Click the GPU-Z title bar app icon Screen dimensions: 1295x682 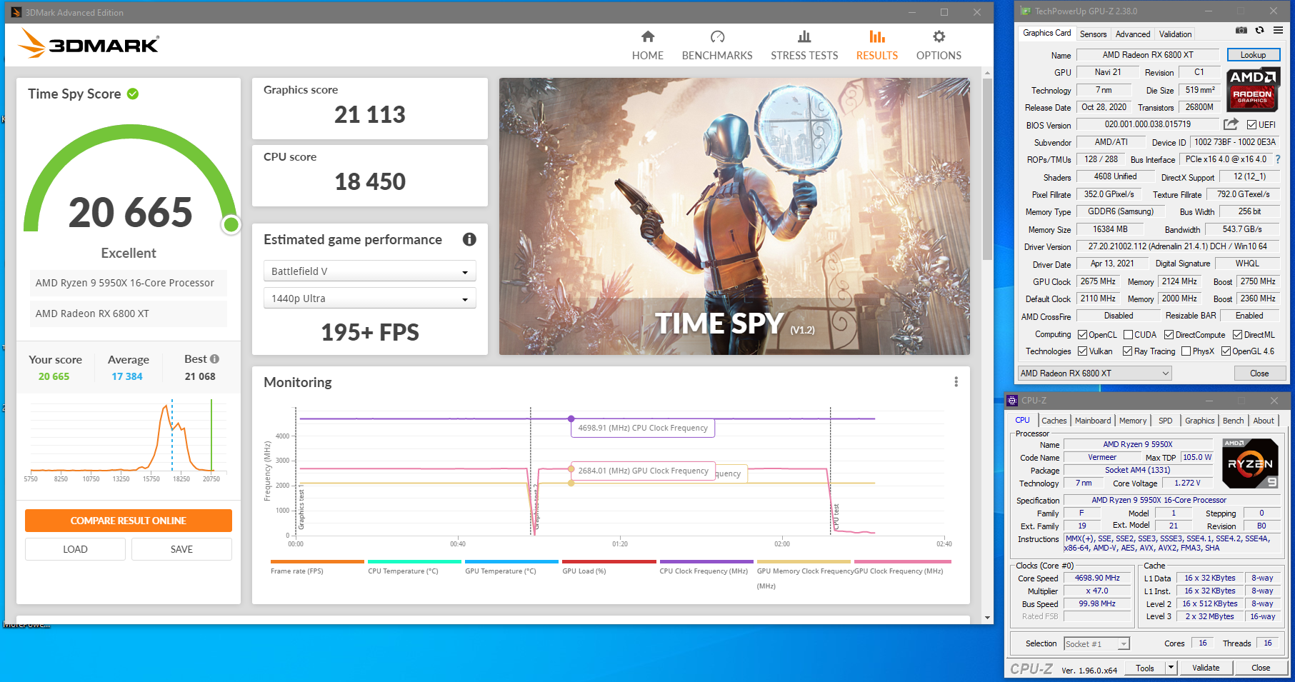pos(1026,11)
